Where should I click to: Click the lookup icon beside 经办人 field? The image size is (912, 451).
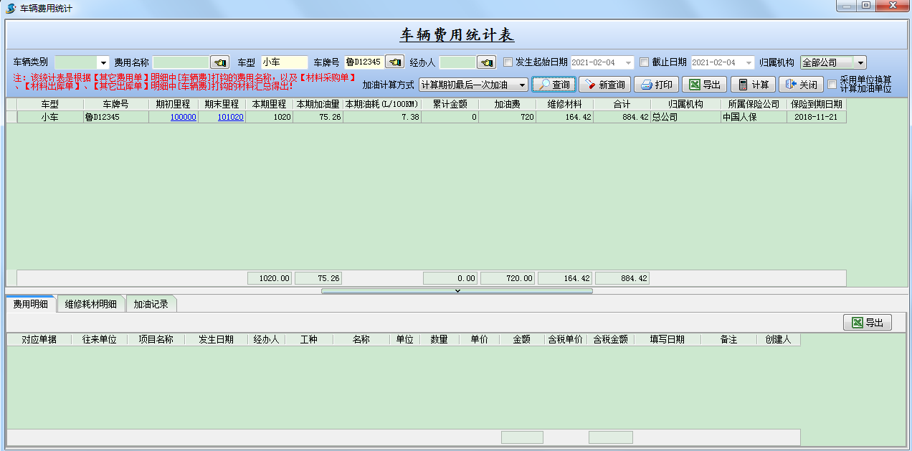coord(487,62)
